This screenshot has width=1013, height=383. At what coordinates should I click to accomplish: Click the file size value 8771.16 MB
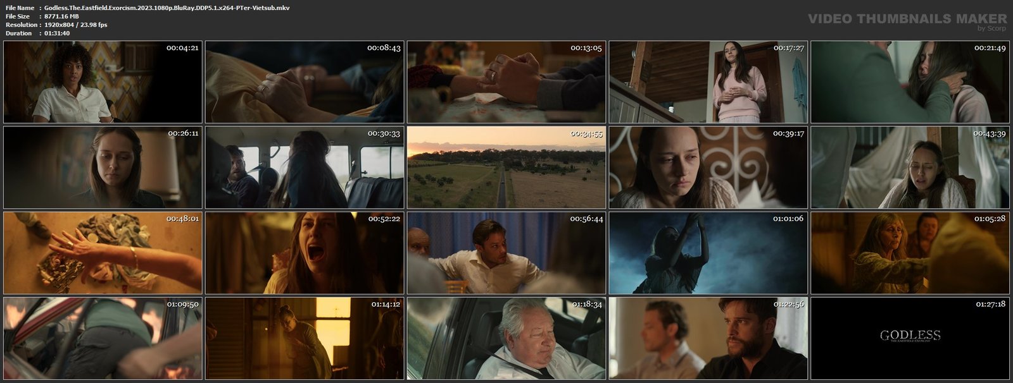[61, 16]
